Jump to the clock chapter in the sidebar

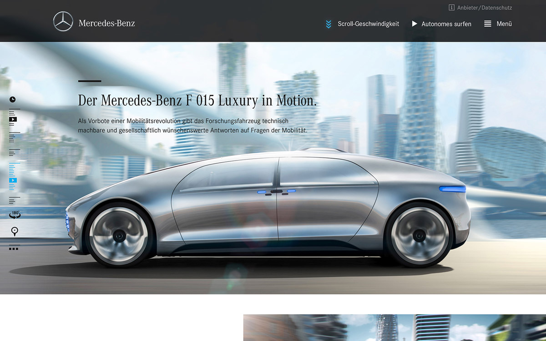pos(13,100)
